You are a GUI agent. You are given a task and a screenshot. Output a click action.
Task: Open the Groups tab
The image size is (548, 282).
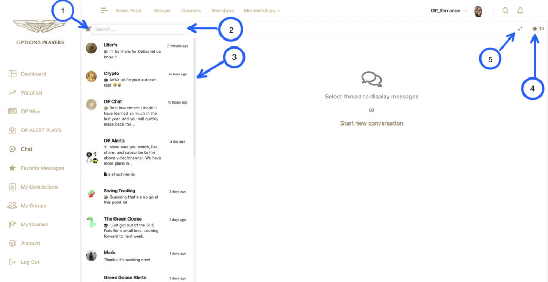pos(162,11)
